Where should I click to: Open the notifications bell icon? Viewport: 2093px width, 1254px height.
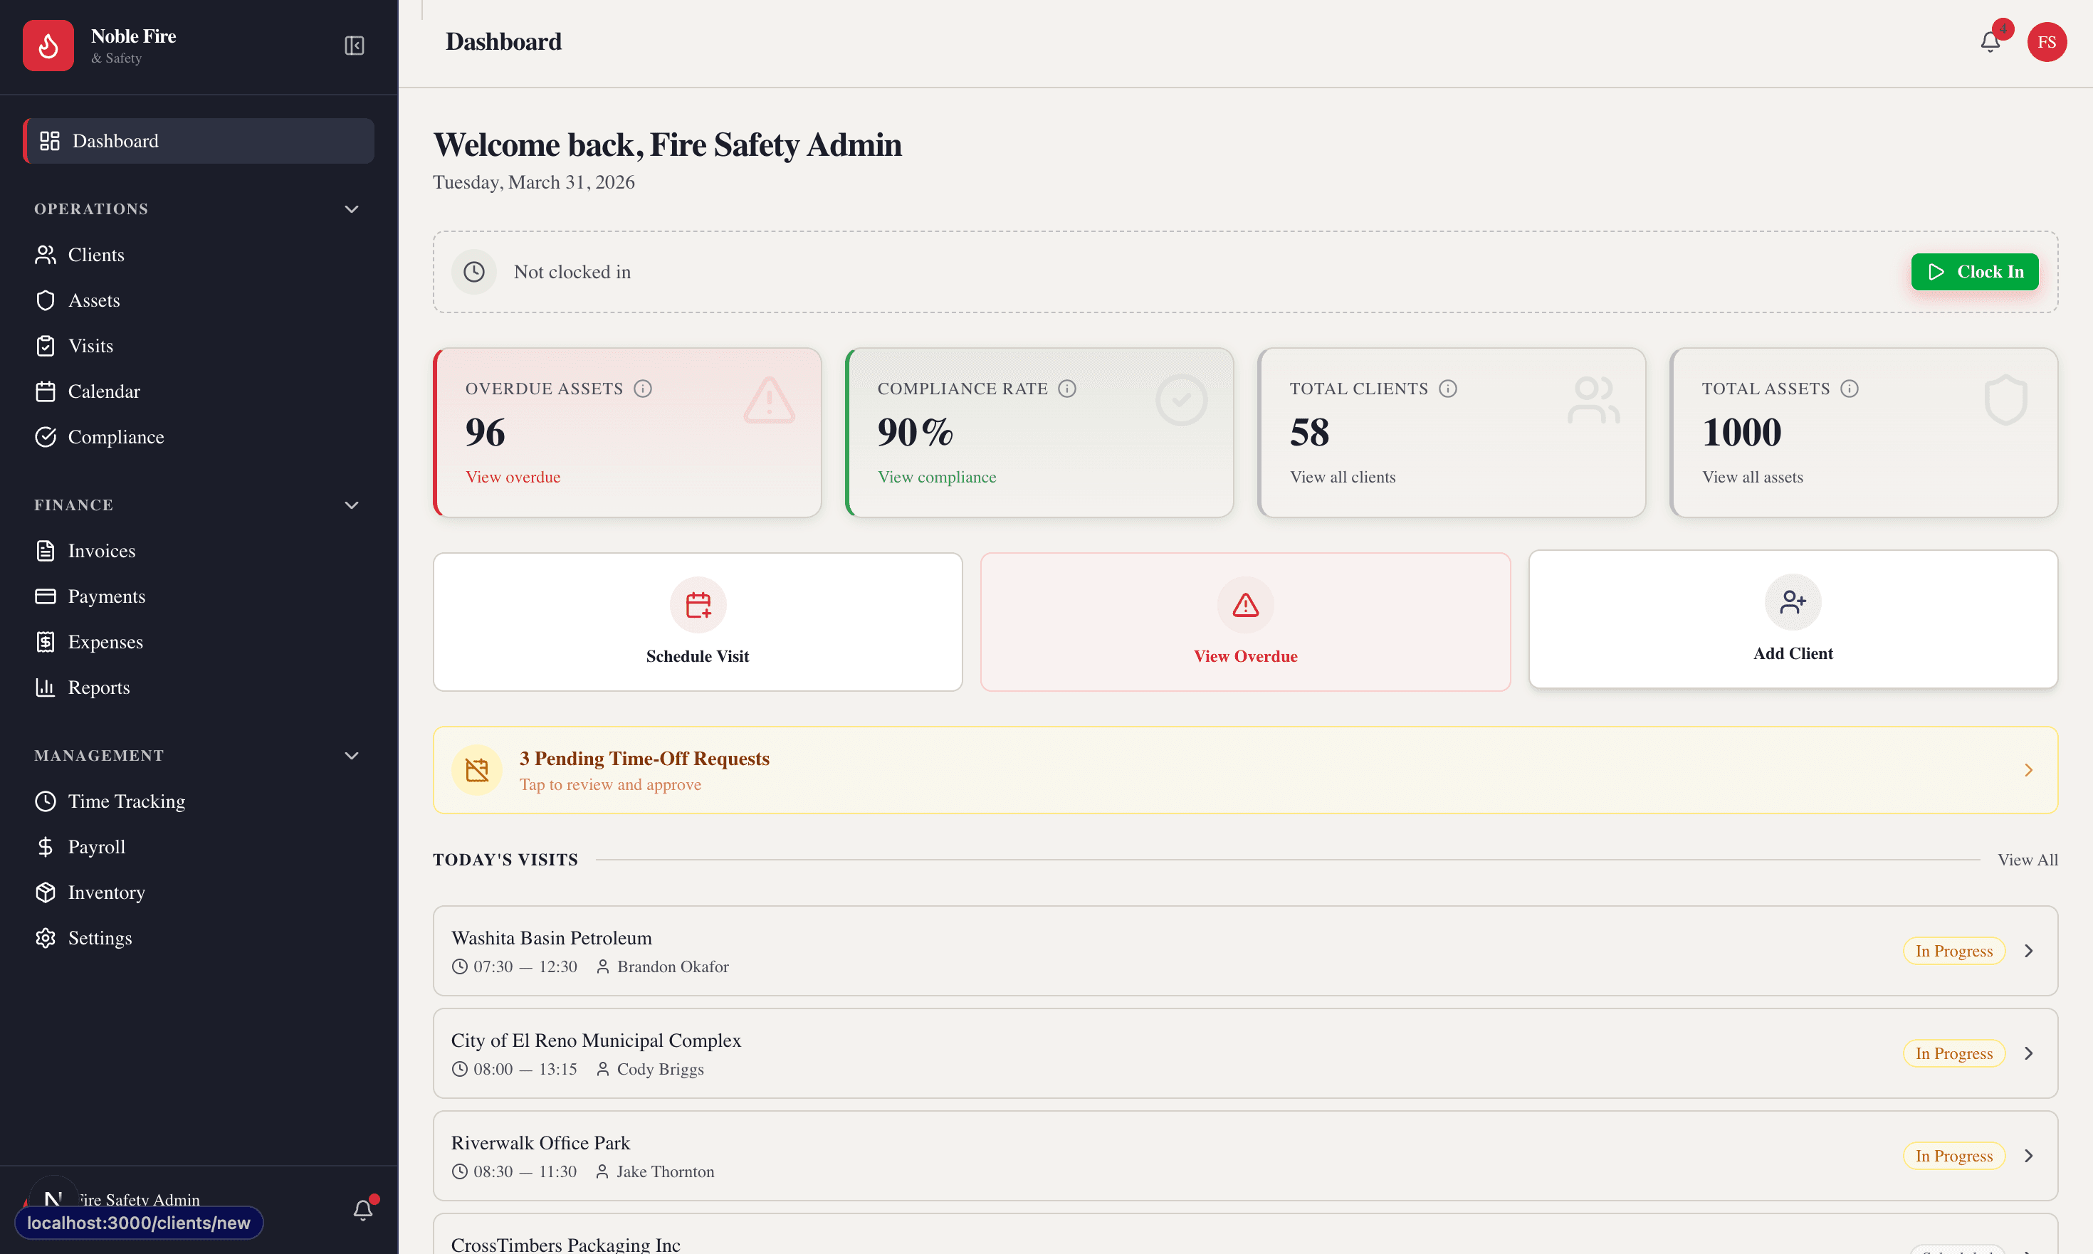[x=1990, y=41]
